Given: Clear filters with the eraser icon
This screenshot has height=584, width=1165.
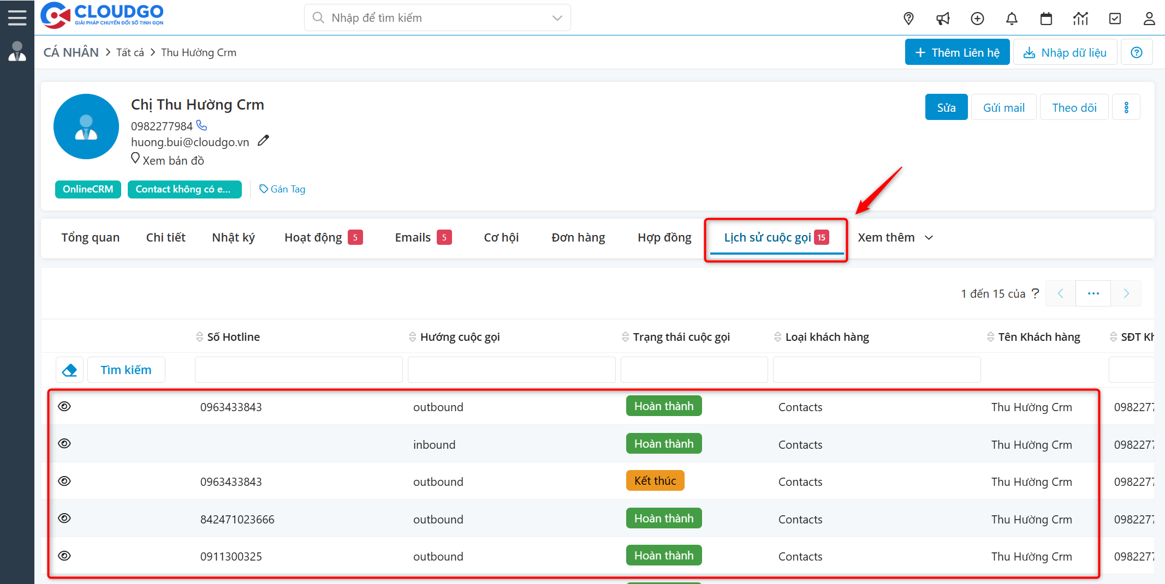Looking at the screenshot, I should point(70,370).
